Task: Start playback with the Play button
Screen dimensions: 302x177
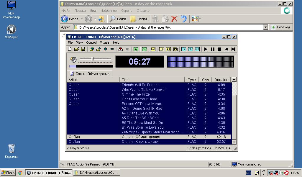Action: point(206,49)
